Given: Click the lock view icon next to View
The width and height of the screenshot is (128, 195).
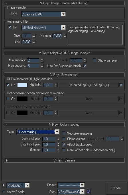Looking at the screenshot, I should [88, 191].
